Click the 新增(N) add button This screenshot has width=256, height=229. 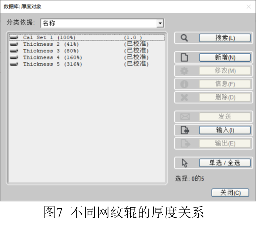[225, 57]
